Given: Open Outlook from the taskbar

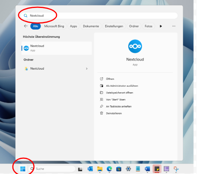Looking at the screenshot, I should click(90, 169).
